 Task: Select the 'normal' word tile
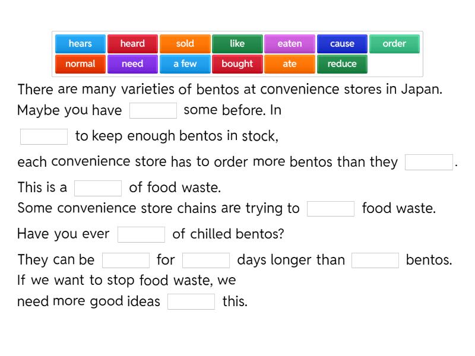click(x=80, y=64)
